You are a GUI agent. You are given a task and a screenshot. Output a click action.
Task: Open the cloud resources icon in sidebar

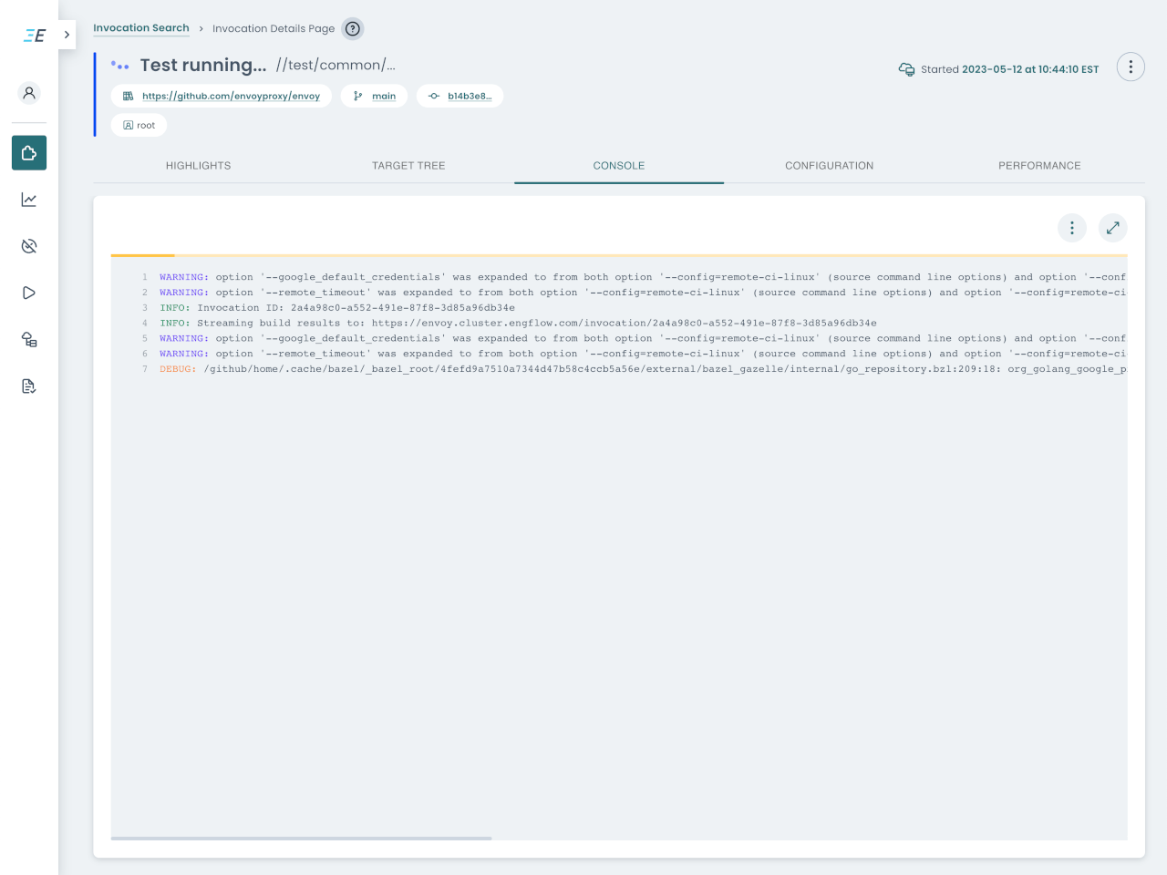point(28,339)
